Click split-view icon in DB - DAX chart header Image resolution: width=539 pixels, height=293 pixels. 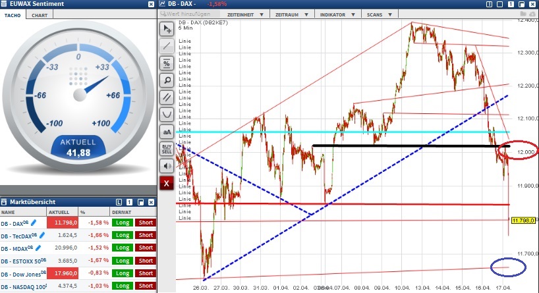tap(489, 4)
